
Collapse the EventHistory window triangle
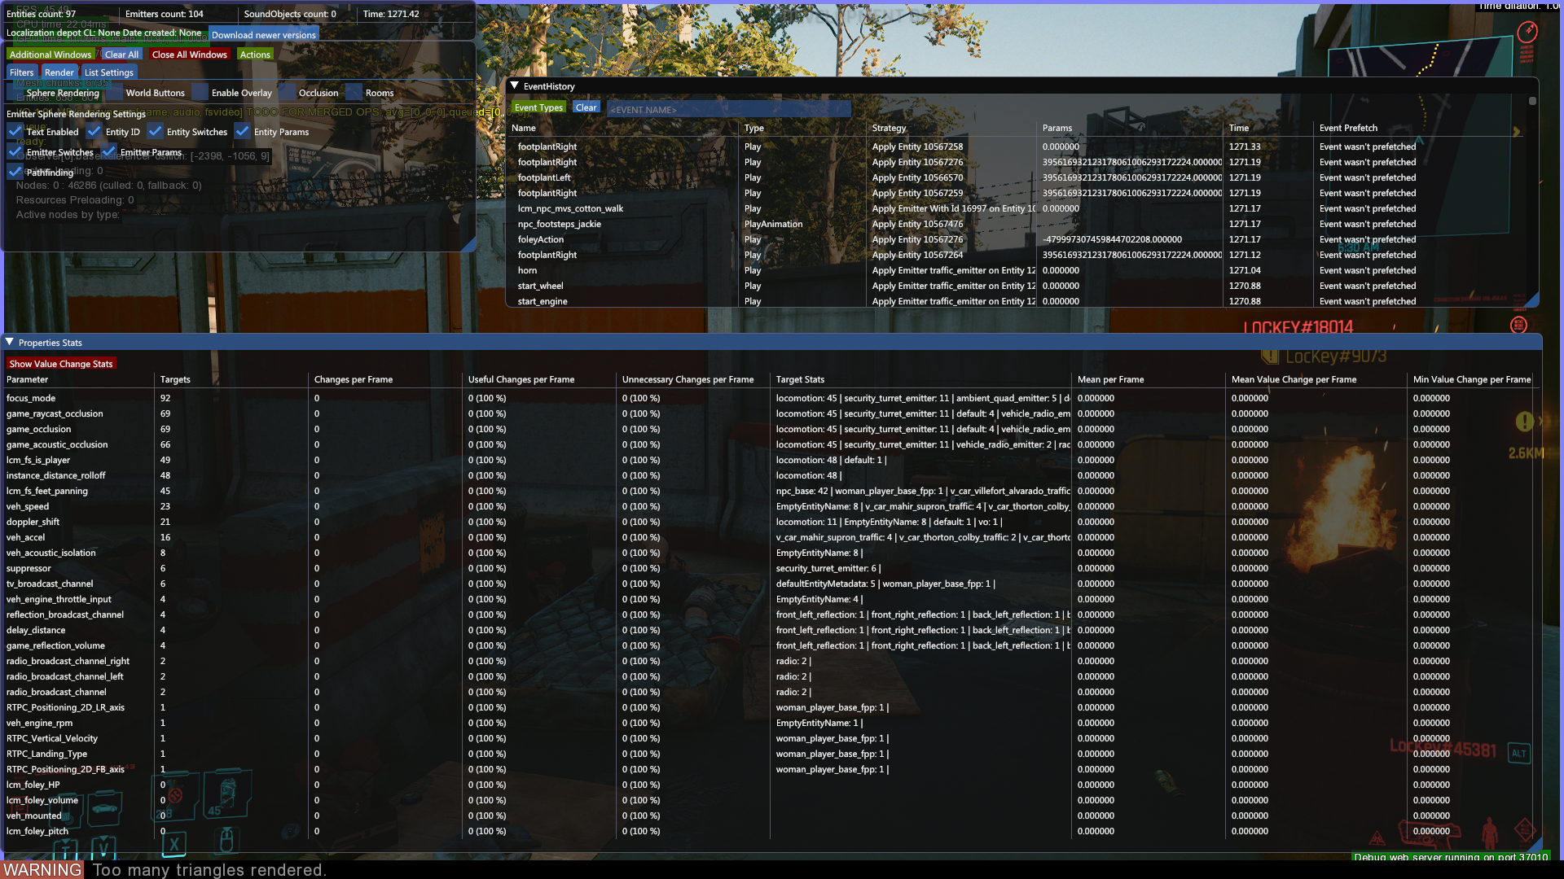pos(515,85)
